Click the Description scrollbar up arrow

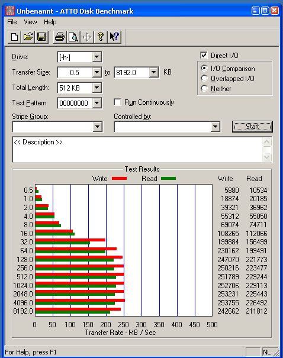coord(267,142)
